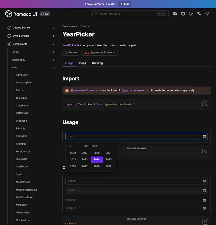216x225 pixels.
Task: Switch to the Props tab
Action: click(x=82, y=63)
